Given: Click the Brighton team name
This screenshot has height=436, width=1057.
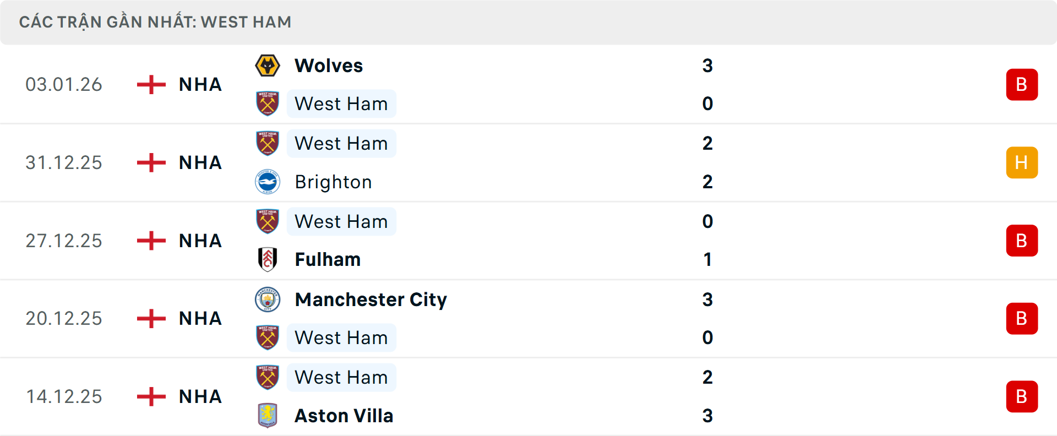Looking at the screenshot, I should pos(333,182).
